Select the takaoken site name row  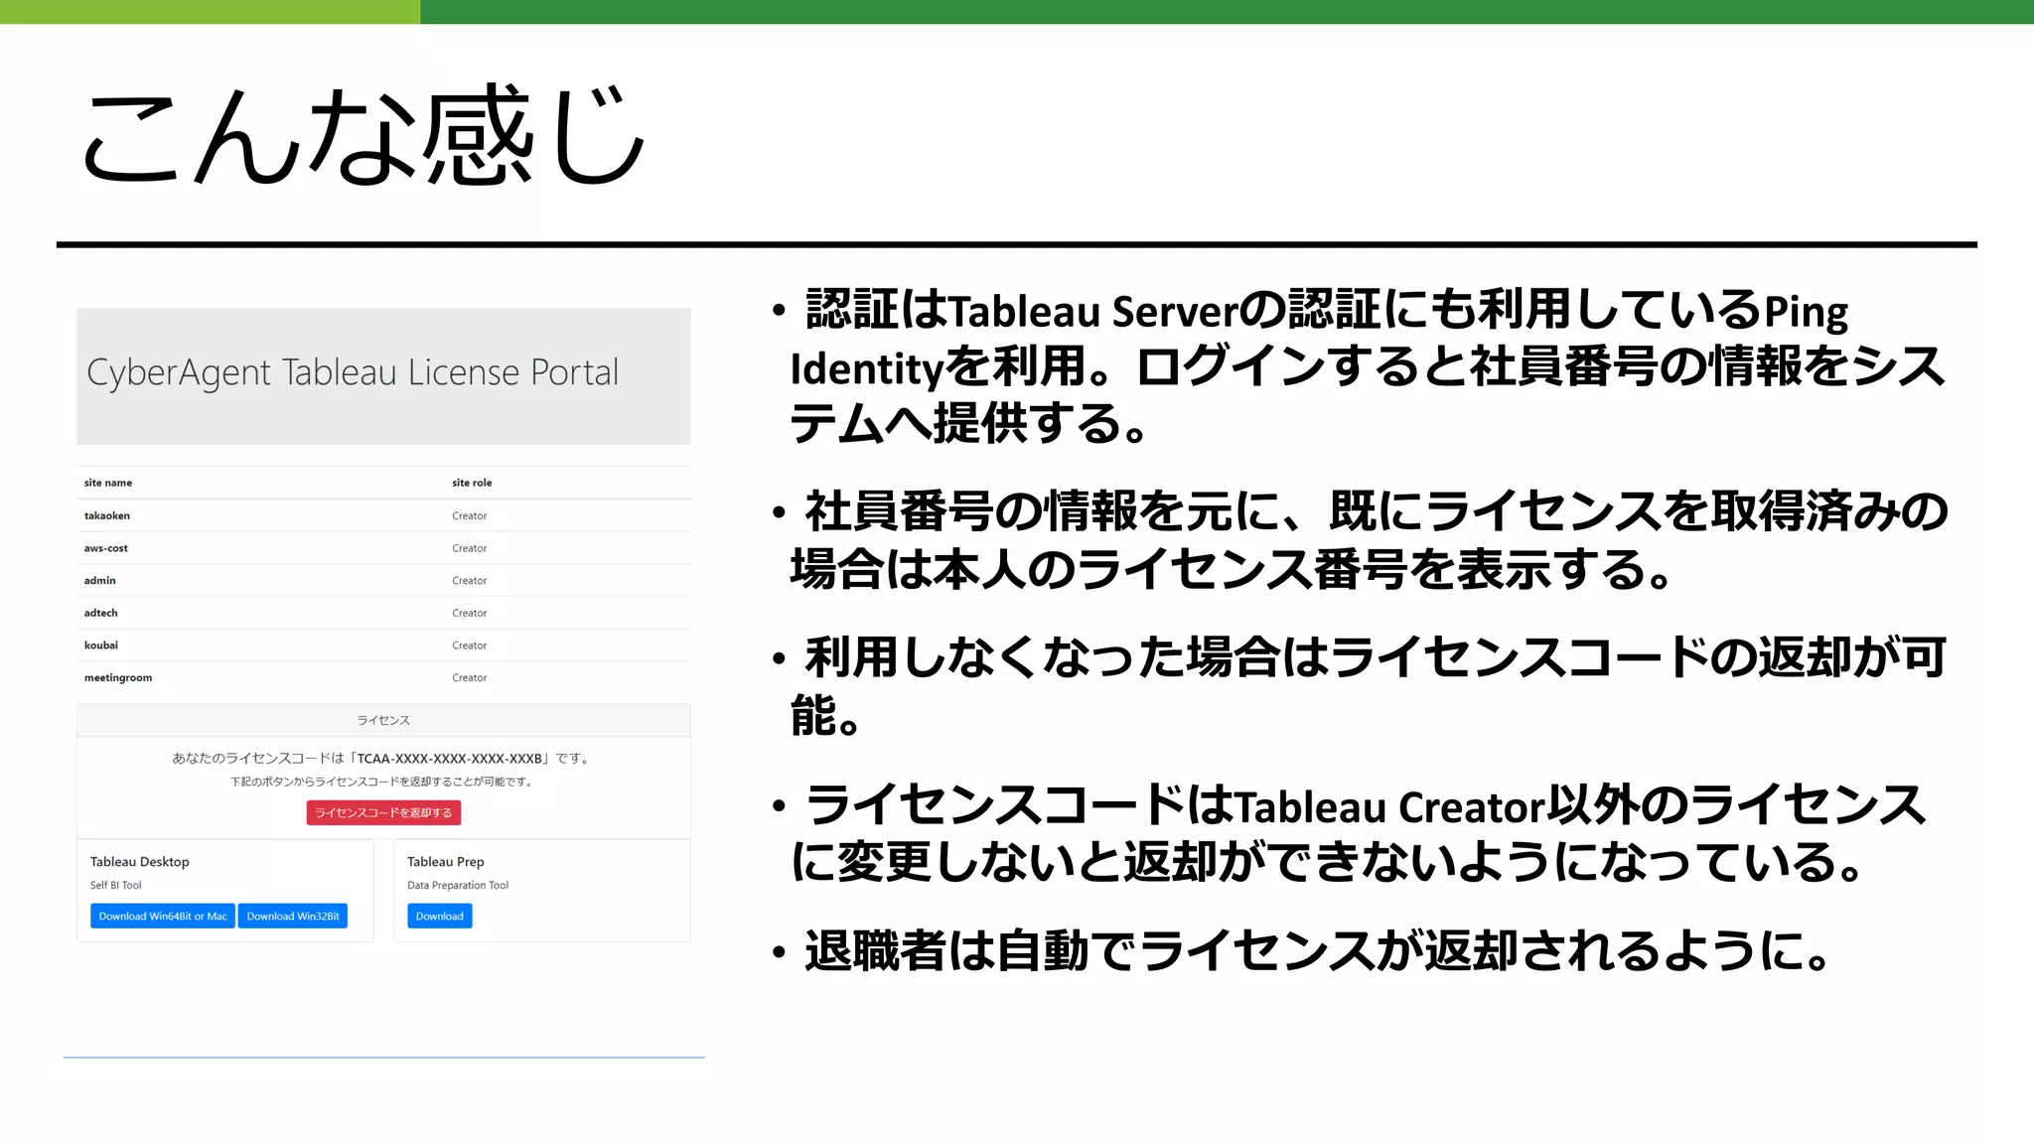click(x=383, y=515)
